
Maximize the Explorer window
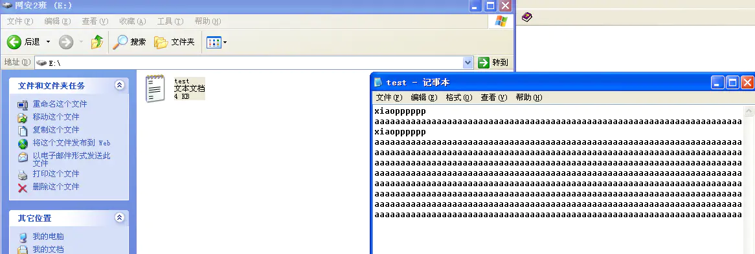pyautogui.click(x=490, y=6)
